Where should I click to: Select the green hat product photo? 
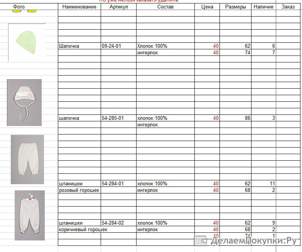pyautogui.click(x=27, y=42)
